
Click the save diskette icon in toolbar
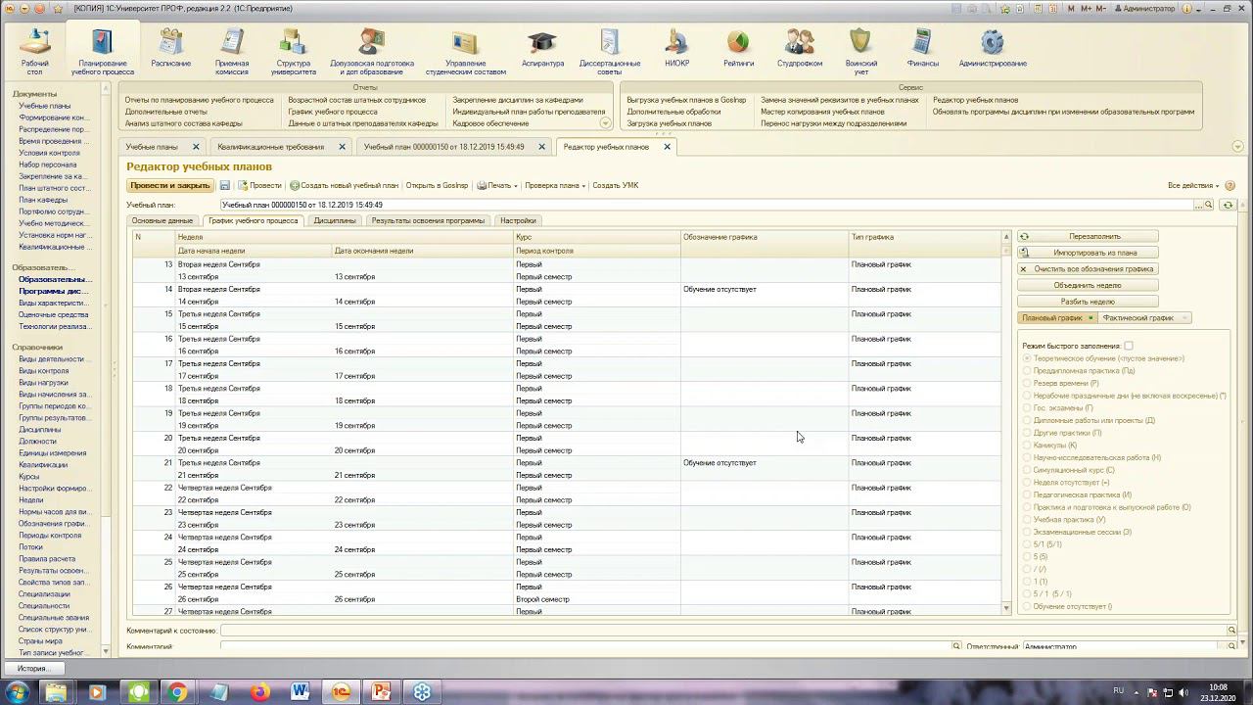[x=224, y=185]
